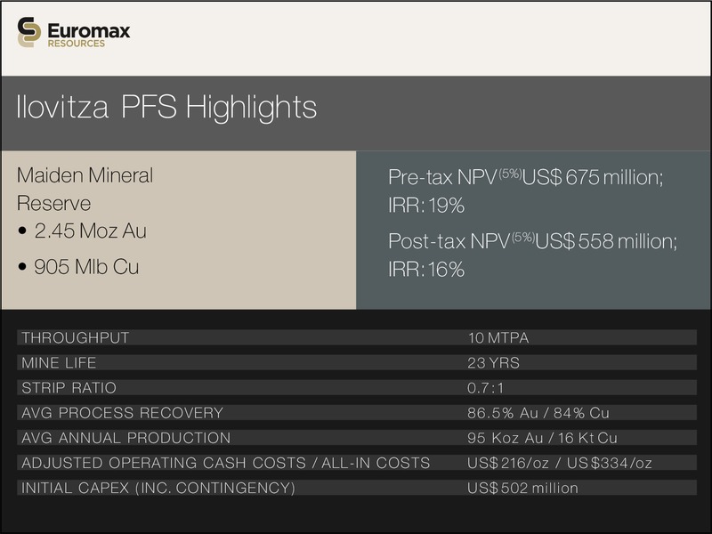Click the Pre-tax NPV US$ 675 million line
Viewport: 712px width, 534px height.
click(x=526, y=177)
